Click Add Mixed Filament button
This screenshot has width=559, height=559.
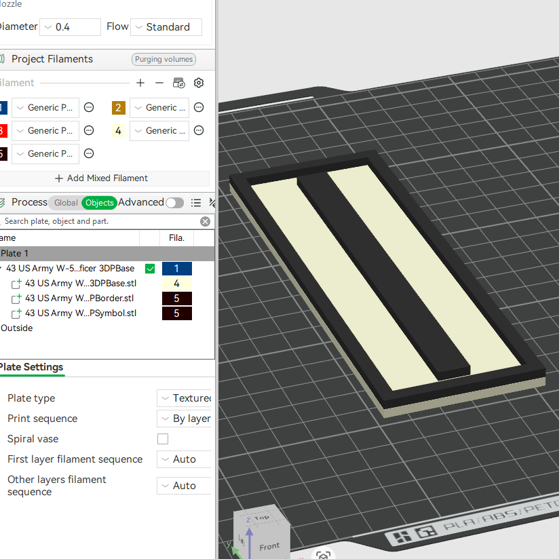104,178
